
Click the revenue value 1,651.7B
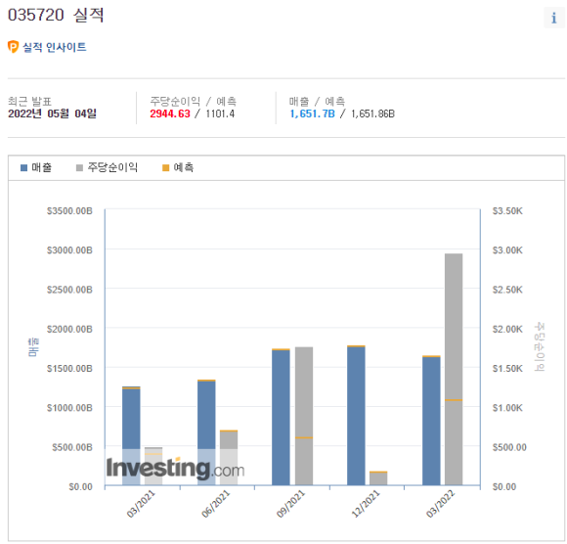313,113
